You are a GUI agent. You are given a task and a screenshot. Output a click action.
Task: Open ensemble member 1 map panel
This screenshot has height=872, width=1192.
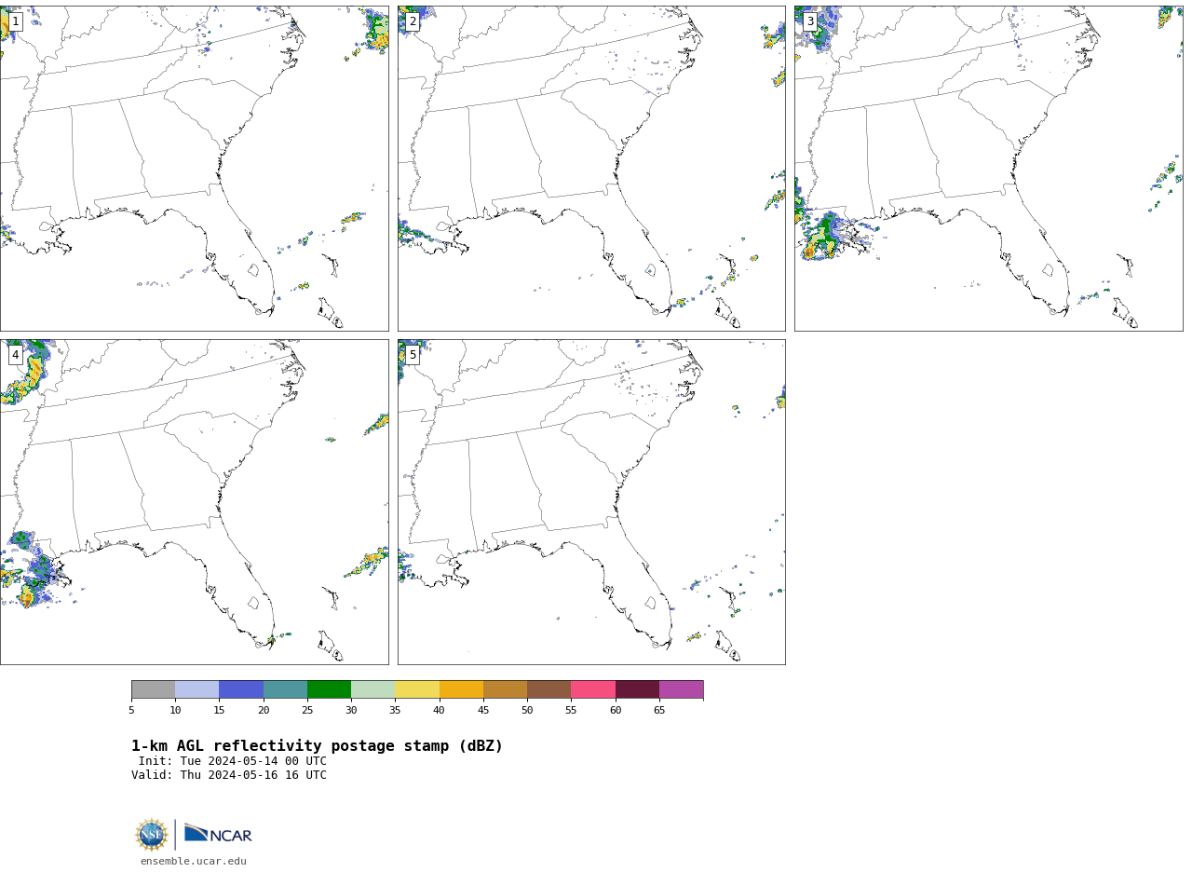pyautogui.click(x=194, y=169)
